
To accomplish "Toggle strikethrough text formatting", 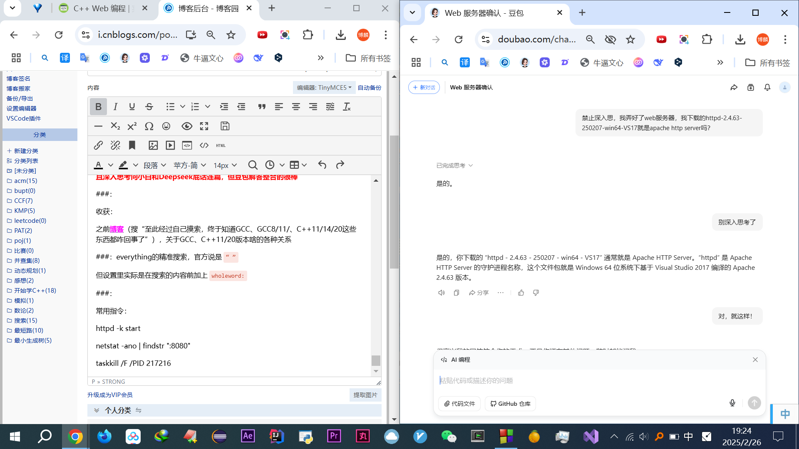I will click(149, 107).
